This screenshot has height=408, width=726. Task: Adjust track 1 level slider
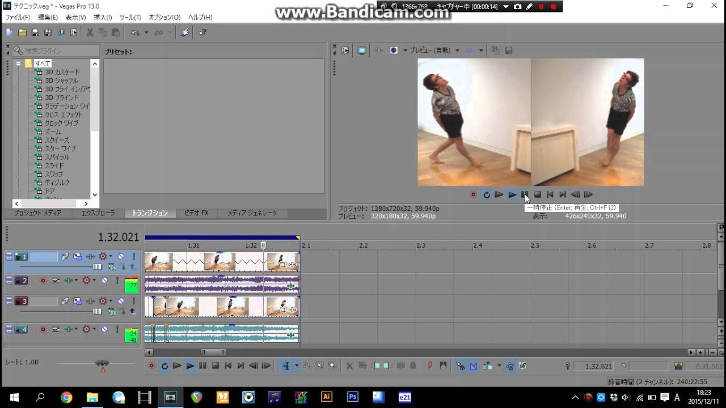(98, 266)
